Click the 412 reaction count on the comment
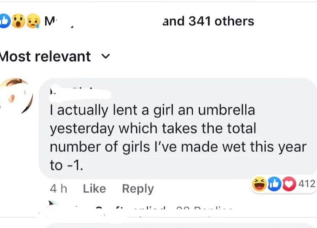 point(307,184)
